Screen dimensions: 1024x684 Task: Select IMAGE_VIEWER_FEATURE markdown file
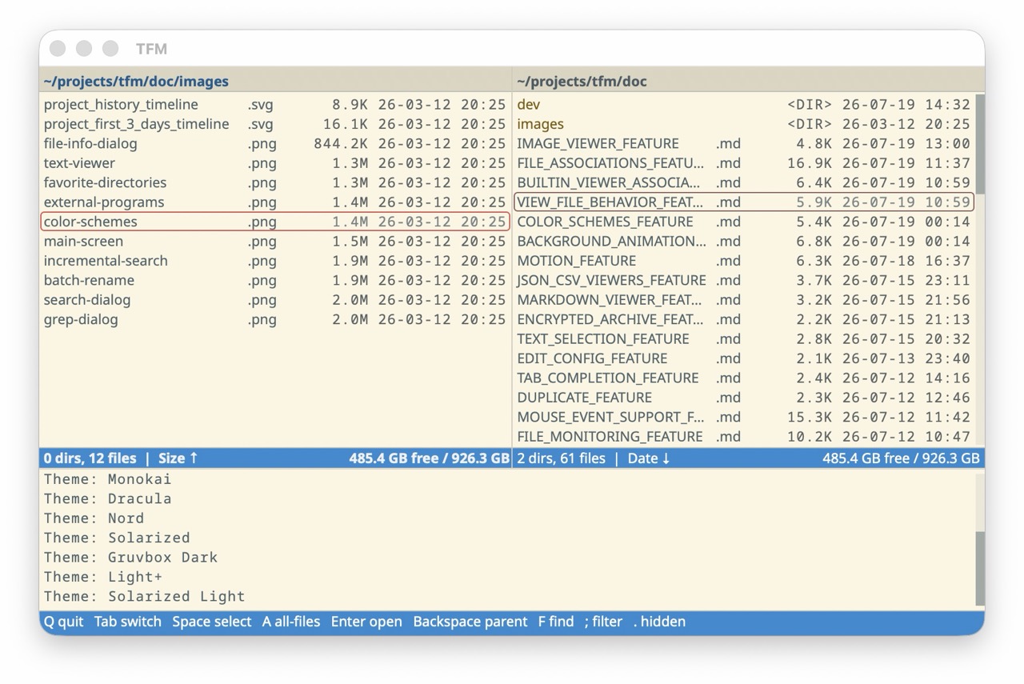click(x=744, y=144)
